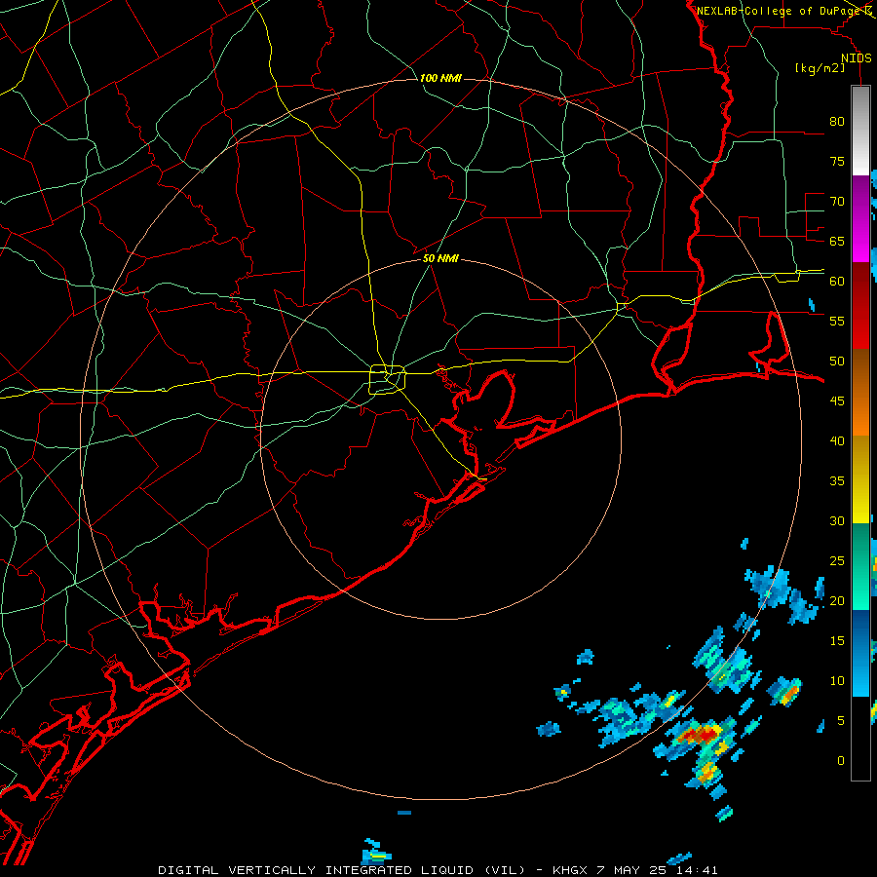Click the DIGITAL VERTICALLY INTEGRATED LIQUID (VIL) caption
Viewport: 877px width, 877px height.
[x=341, y=870]
